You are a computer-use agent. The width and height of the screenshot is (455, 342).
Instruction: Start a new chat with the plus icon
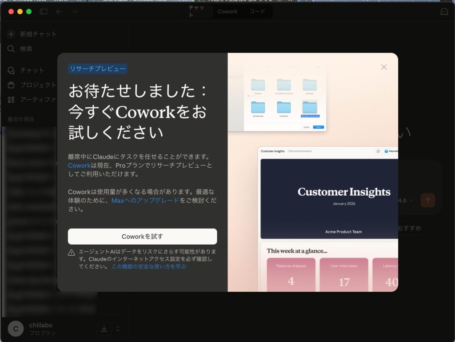coord(11,33)
